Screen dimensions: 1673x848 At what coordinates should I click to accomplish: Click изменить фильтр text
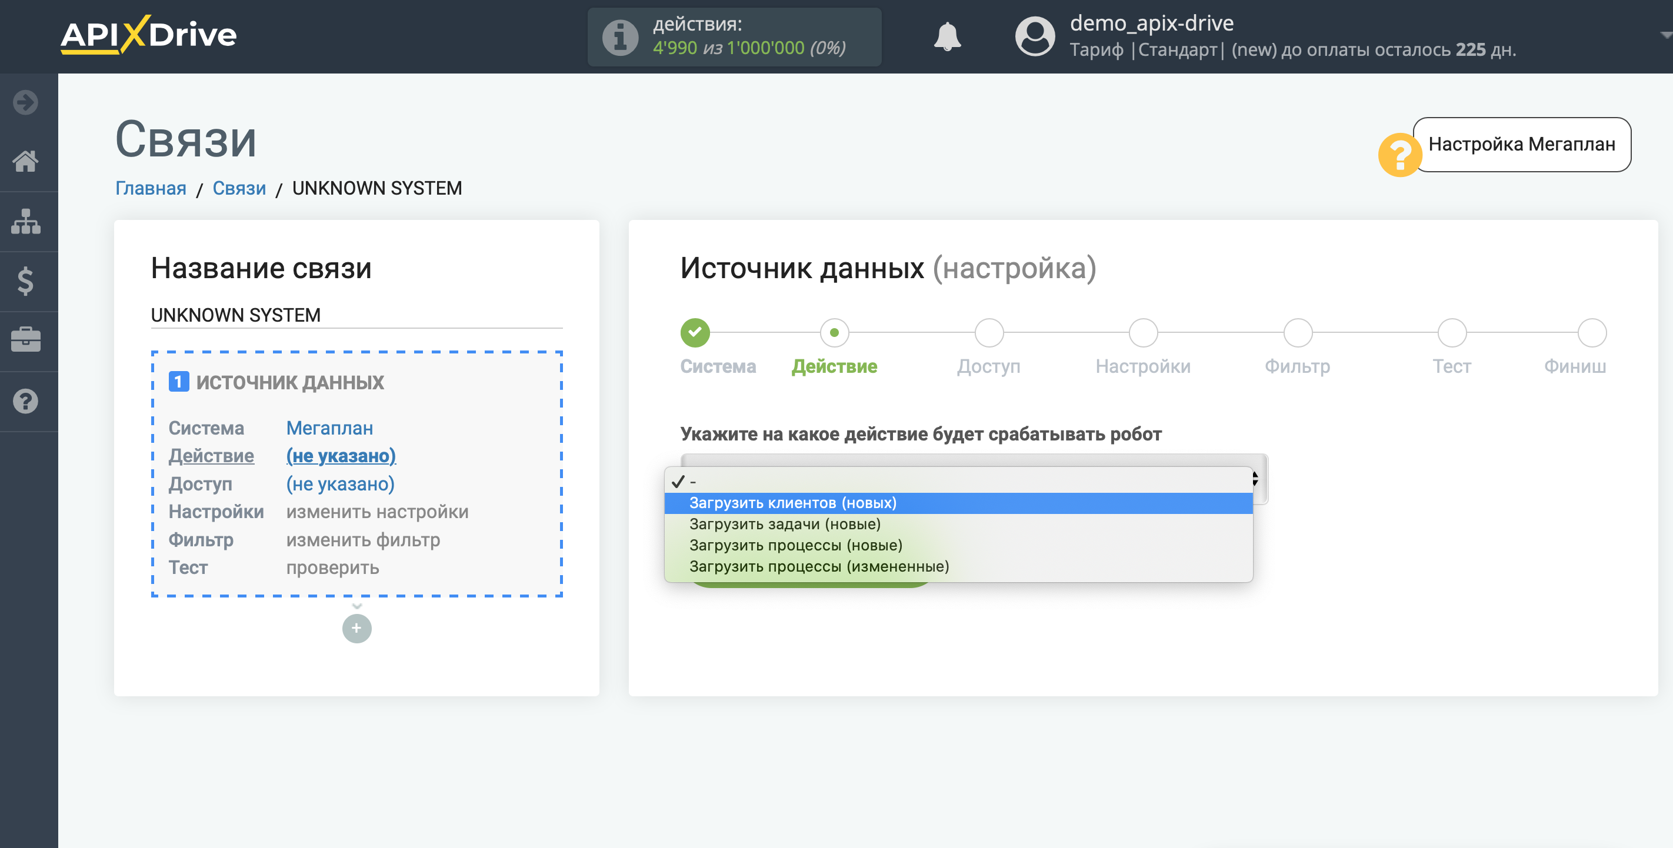pyautogui.click(x=363, y=540)
